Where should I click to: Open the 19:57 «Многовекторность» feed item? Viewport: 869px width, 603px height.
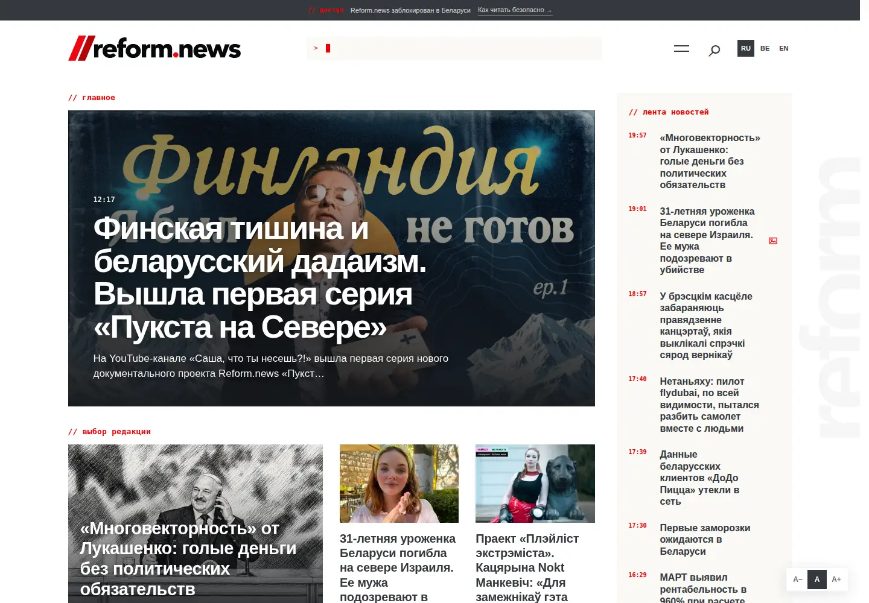click(x=710, y=162)
